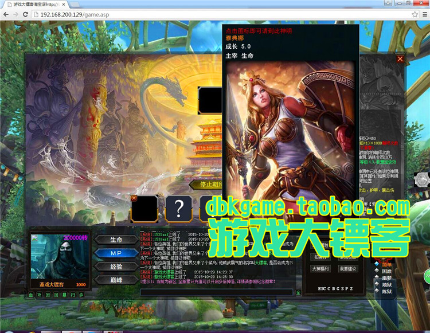Click the browser forward arrow
This screenshot has height=333, width=430.
coord(15,14)
